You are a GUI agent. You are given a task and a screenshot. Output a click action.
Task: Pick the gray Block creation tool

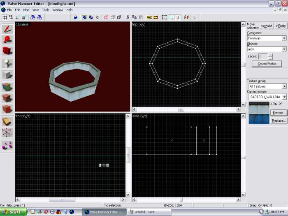[7, 75]
